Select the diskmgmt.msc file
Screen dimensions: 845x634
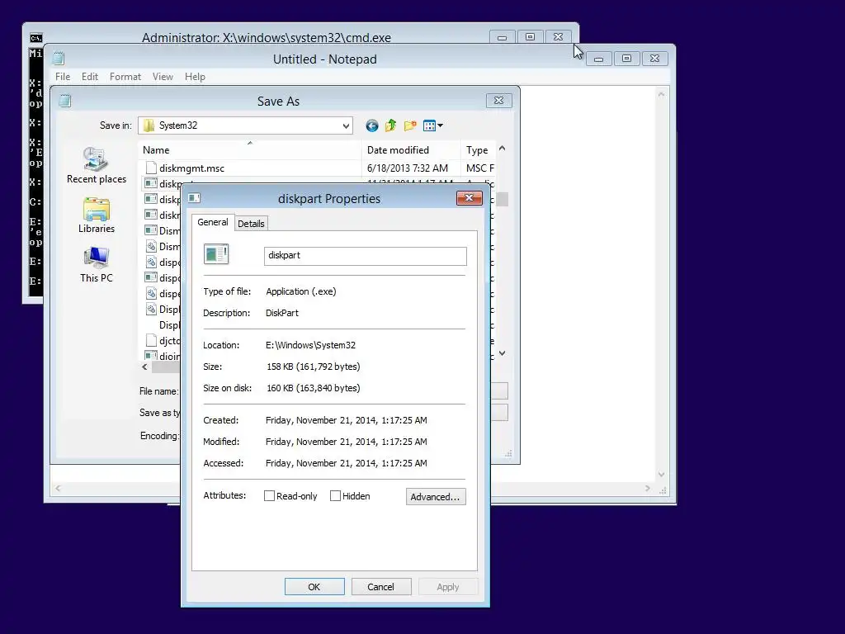pyautogui.click(x=191, y=168)
